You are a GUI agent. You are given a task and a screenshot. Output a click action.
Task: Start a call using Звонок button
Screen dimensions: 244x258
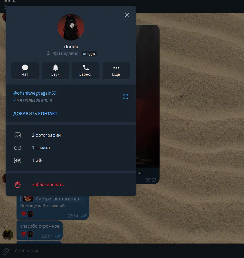[86, 71]
